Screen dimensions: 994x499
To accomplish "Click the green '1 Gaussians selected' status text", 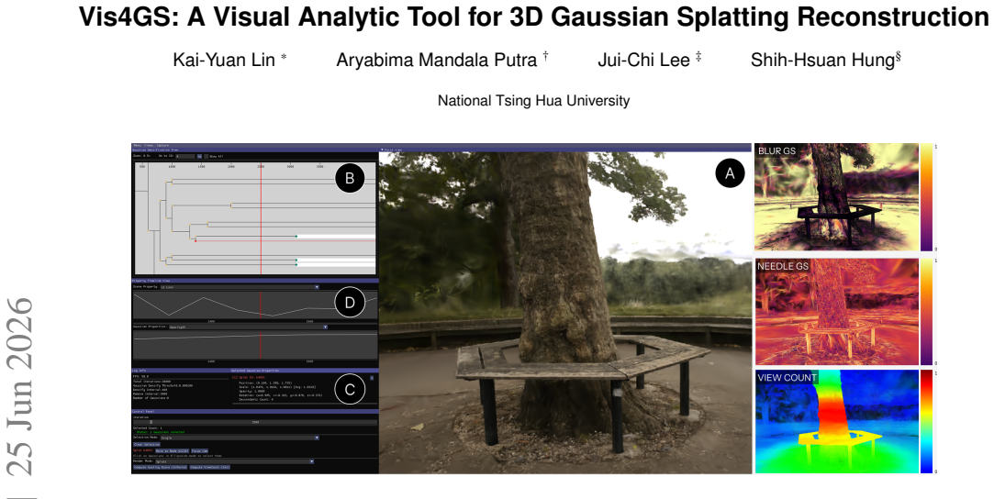I will [161, 432].
